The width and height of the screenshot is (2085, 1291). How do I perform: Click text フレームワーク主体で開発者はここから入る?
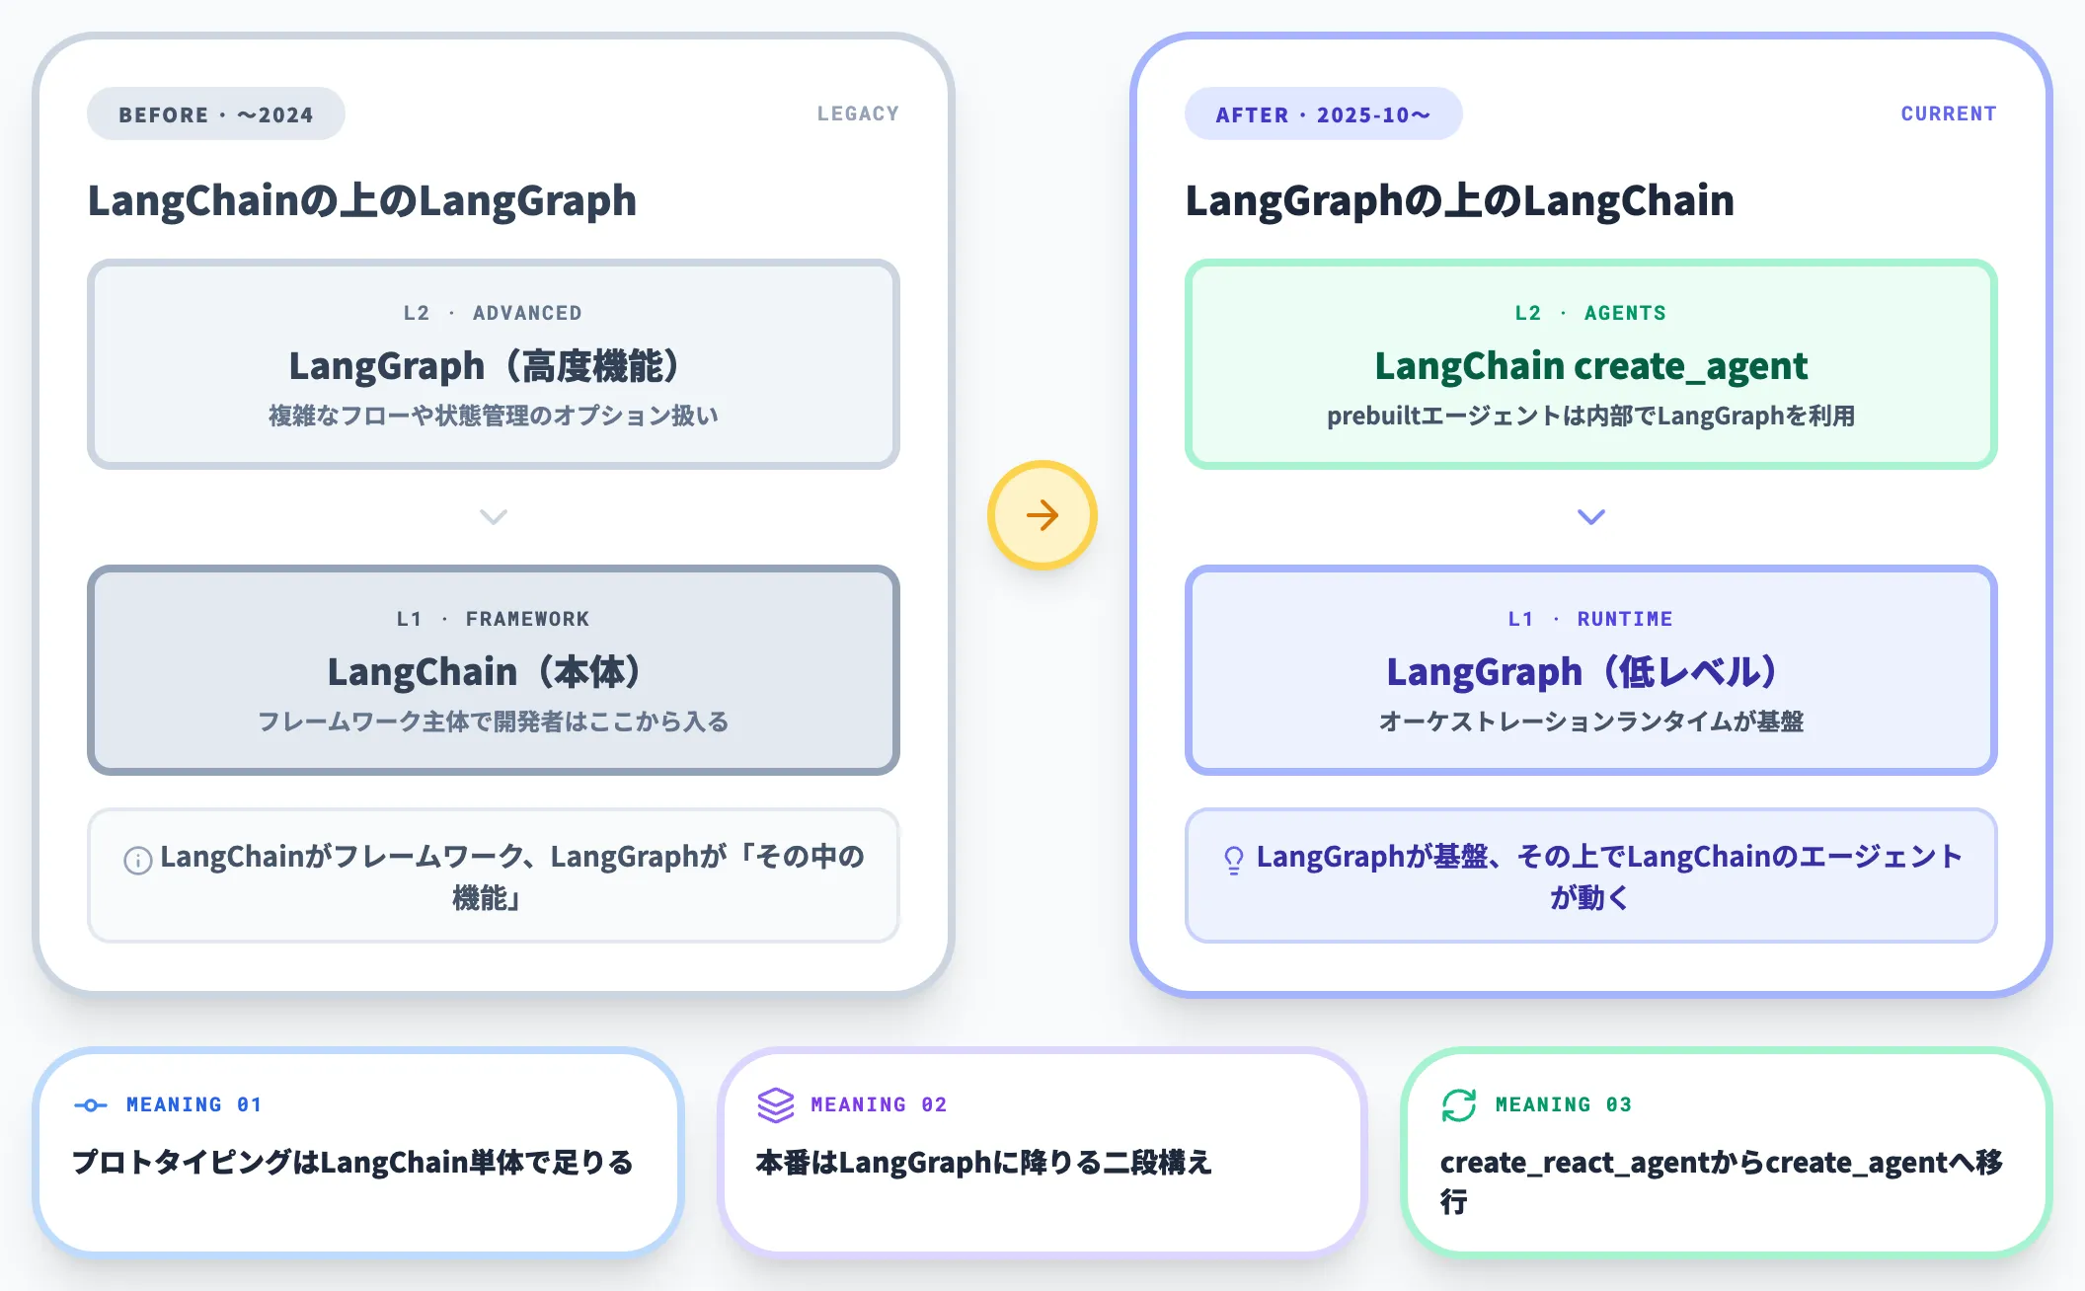point(494,721)
